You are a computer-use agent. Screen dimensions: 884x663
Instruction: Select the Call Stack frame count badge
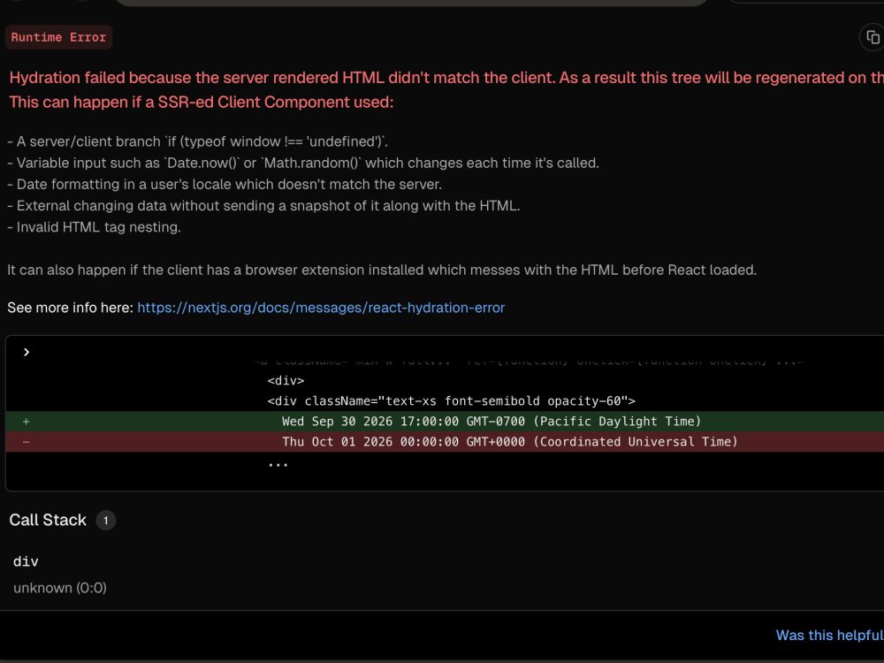(105, 520)
